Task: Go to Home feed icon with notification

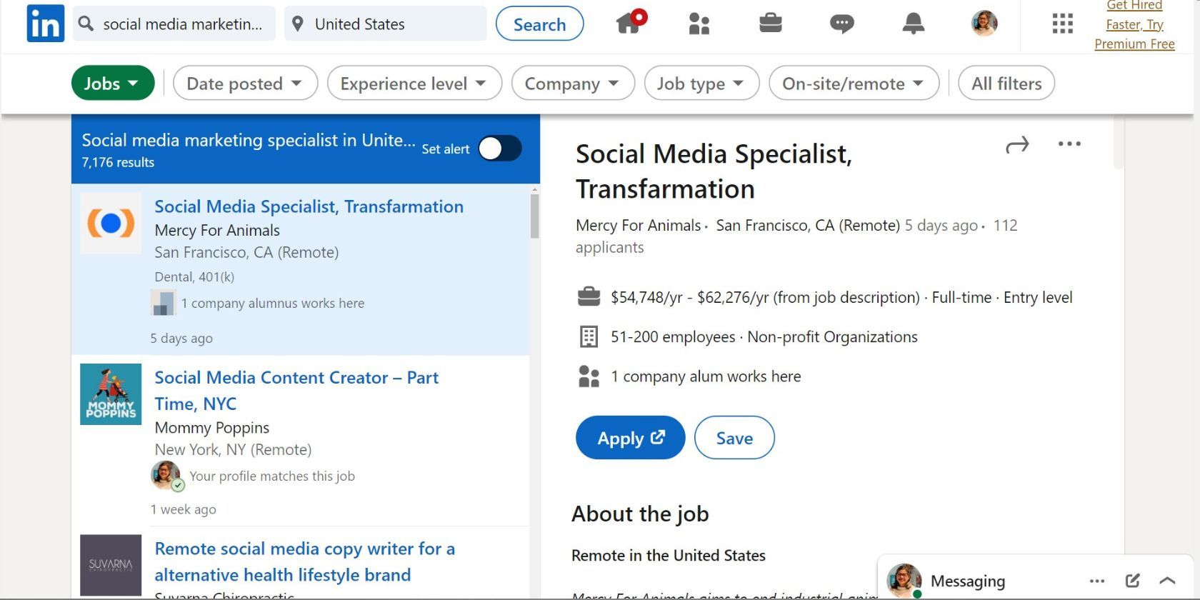Action: 631,22
